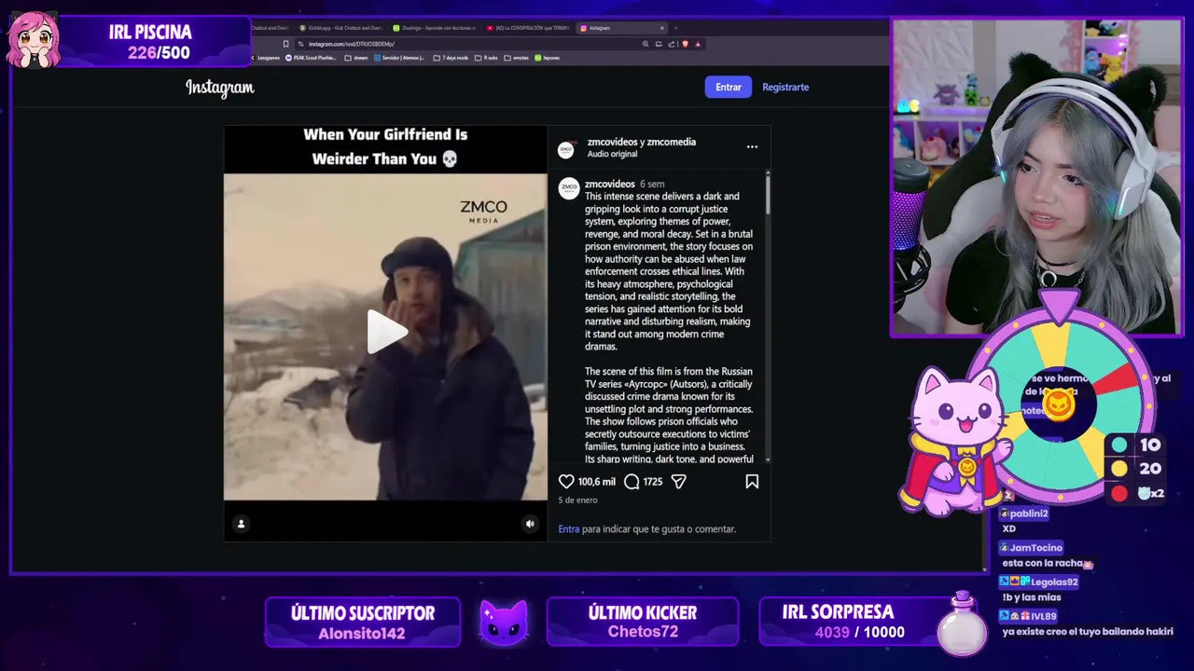This screenshot has height=671, width=1194.
Task: Select the Instagram browser tab
Action: [x=620, y=28]
